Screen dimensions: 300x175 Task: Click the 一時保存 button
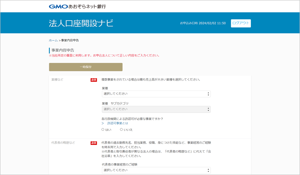click(85, 67)
